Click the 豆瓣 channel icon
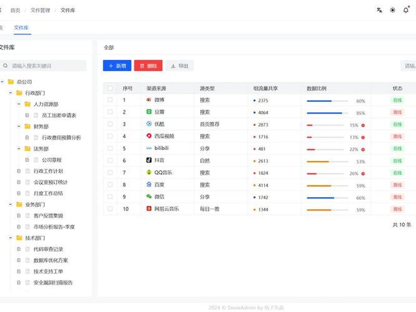The width and height of the screenshot is (416, 312). click(x=149, y=112)
